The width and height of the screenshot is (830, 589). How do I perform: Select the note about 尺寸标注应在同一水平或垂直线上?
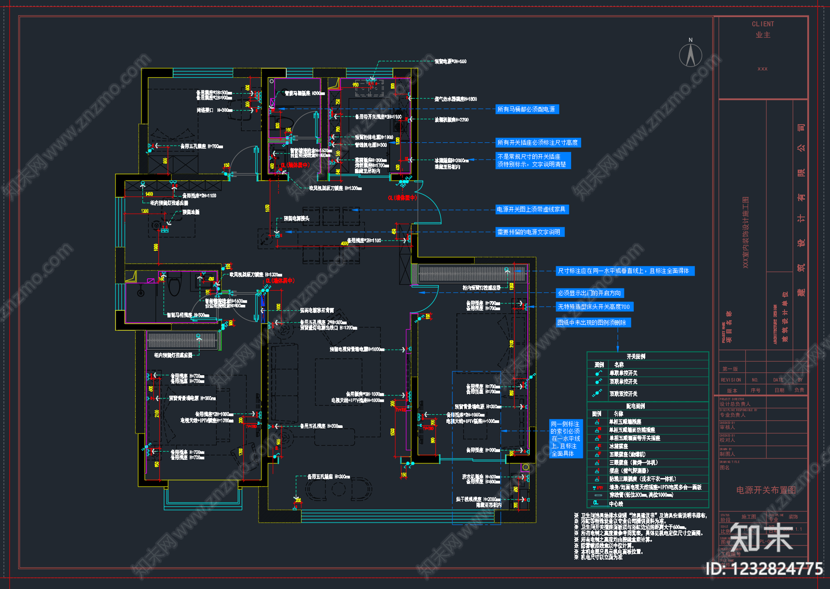(624, 271)
